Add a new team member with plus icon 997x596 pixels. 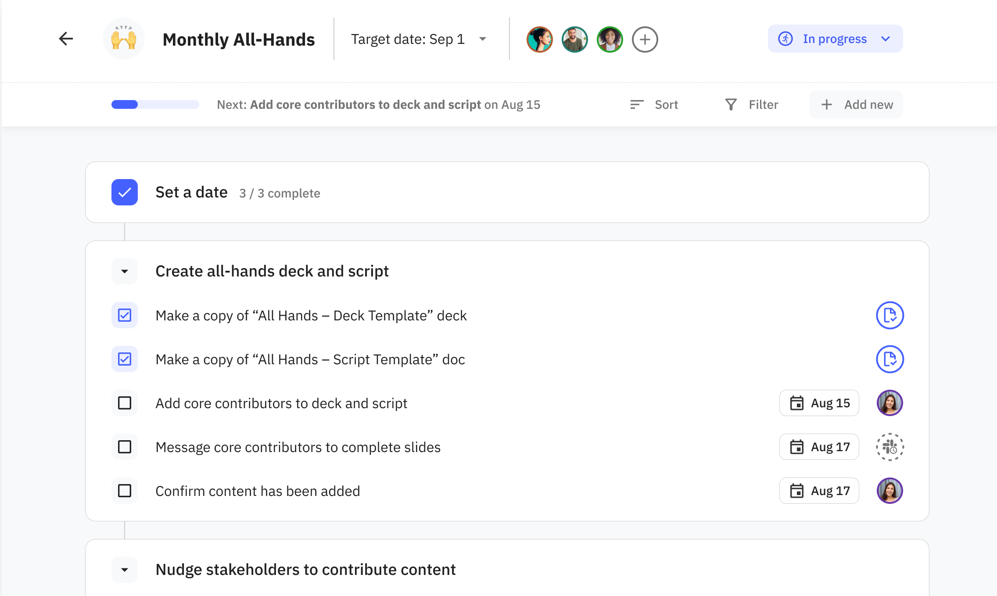tap(645, 39)
